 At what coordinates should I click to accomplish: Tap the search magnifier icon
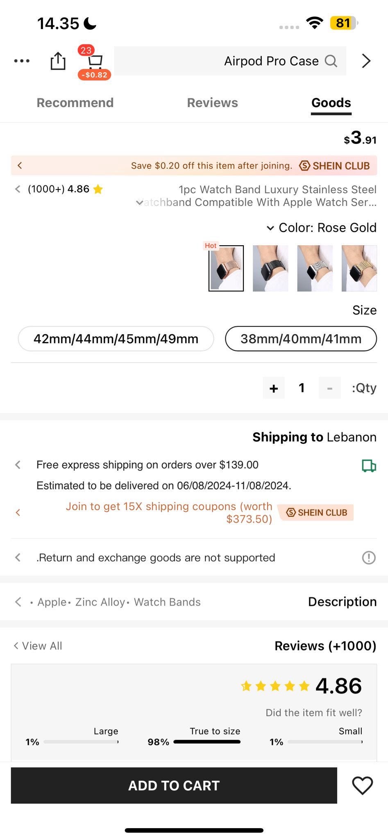coord(331,61)
